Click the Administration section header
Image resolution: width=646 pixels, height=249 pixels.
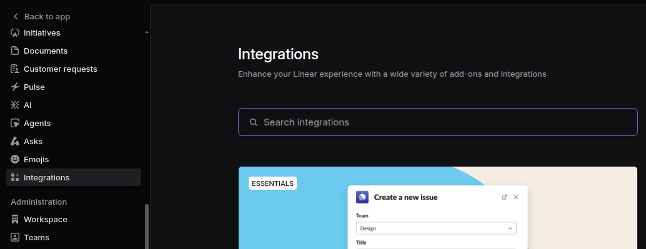[39, 202]
